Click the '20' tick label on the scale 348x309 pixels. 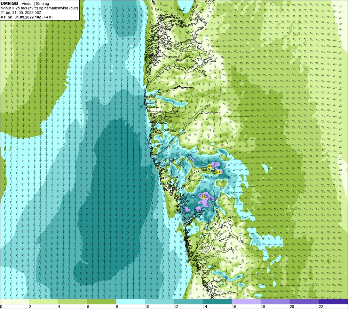[292, 307]
